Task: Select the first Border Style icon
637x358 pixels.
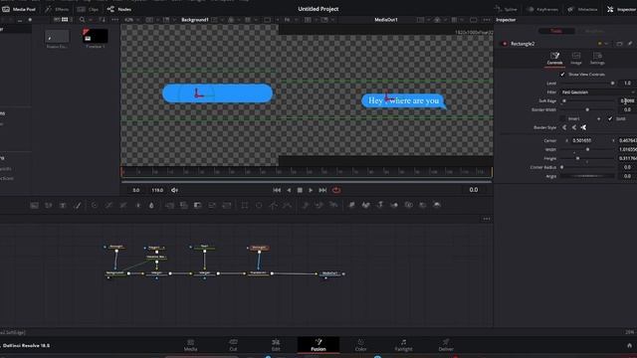Action: point(564,127)
